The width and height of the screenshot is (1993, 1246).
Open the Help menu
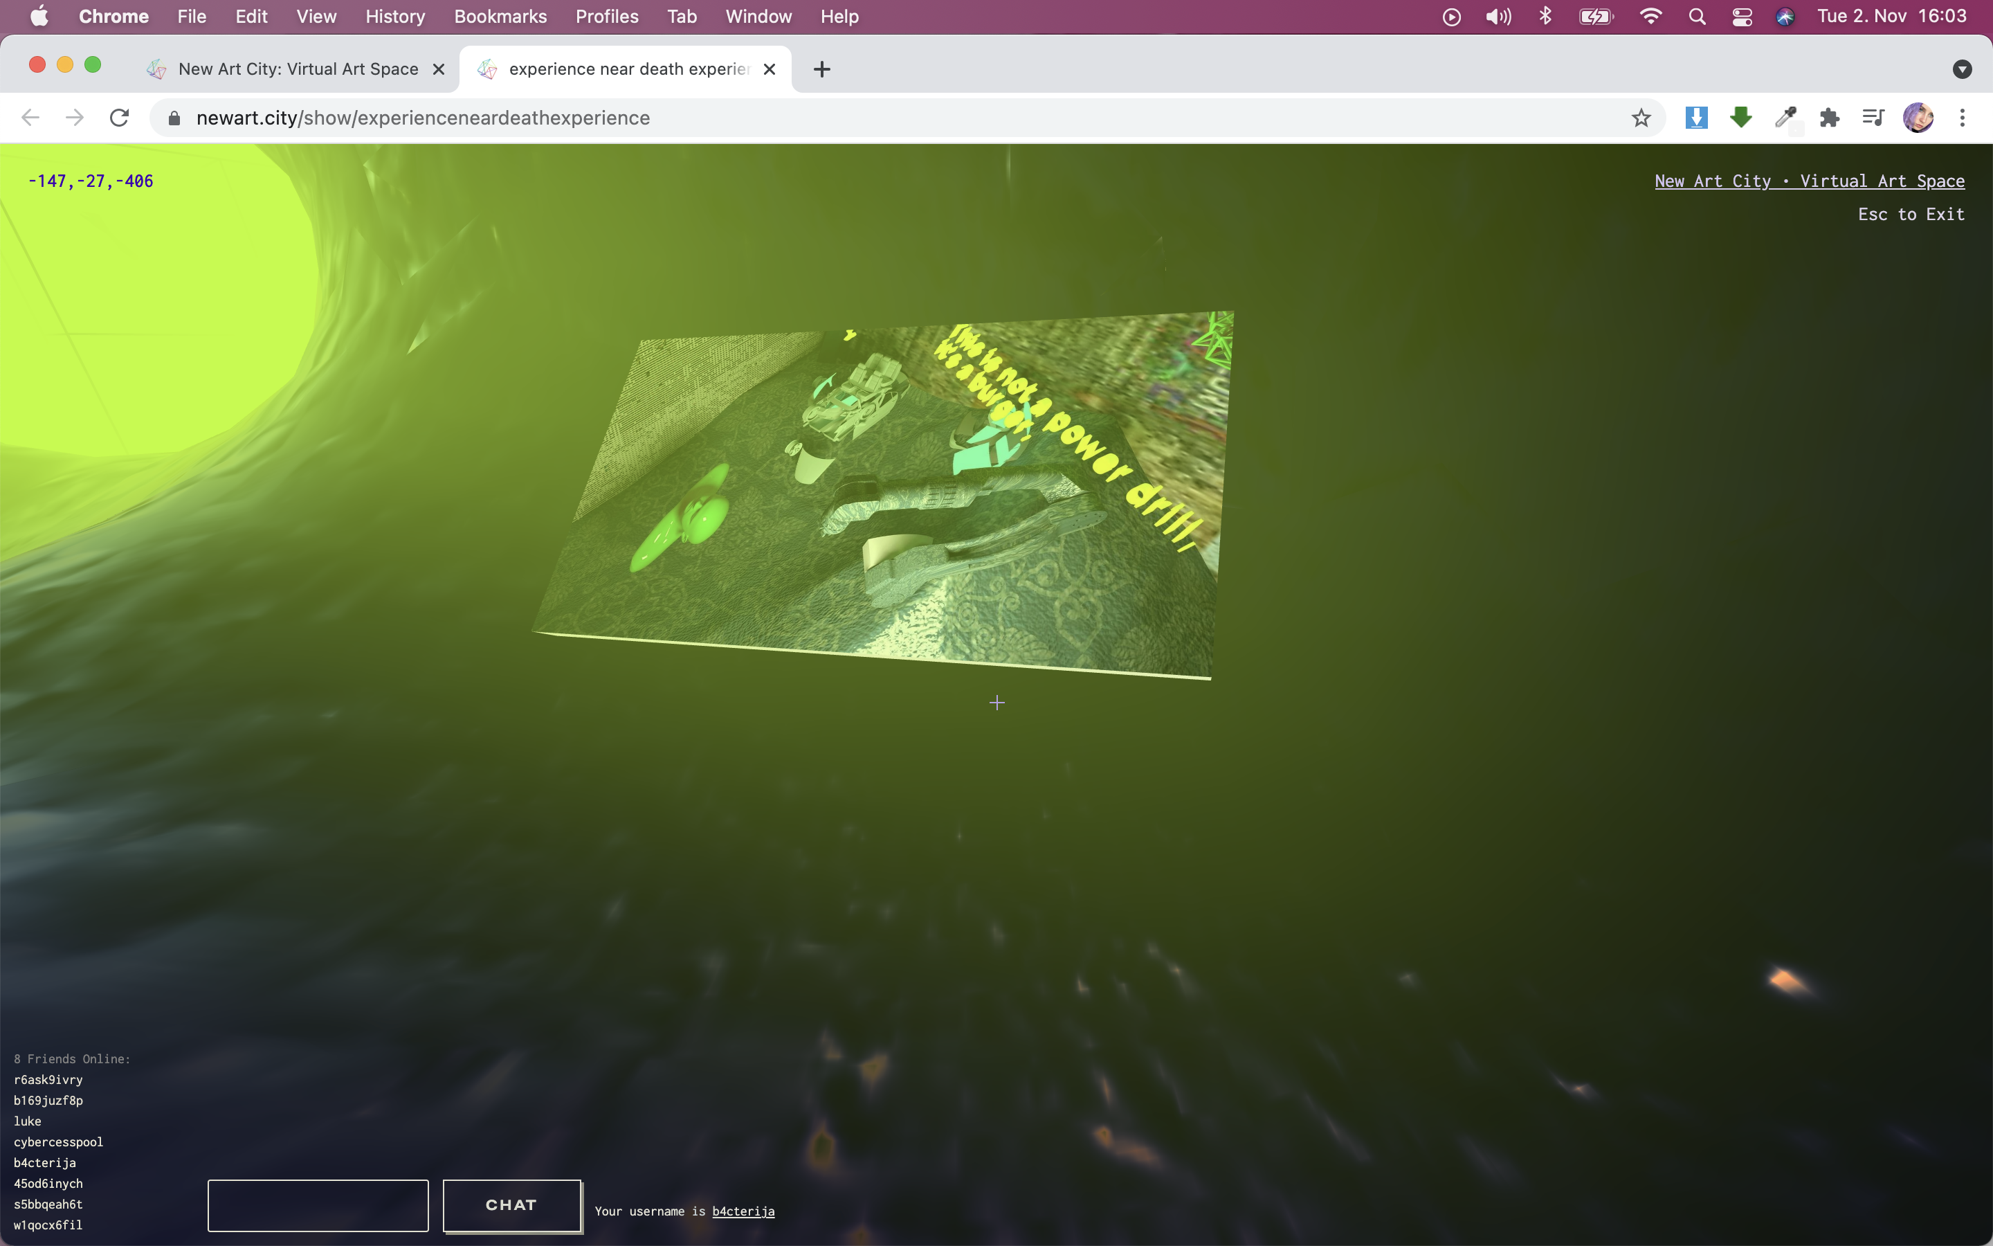point(839,17)
